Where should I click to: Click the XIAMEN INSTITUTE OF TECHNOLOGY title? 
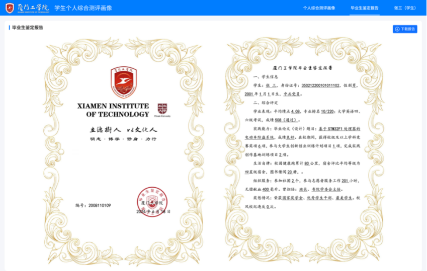point(113,110)
